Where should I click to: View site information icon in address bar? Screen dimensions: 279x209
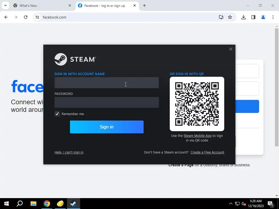37,17
